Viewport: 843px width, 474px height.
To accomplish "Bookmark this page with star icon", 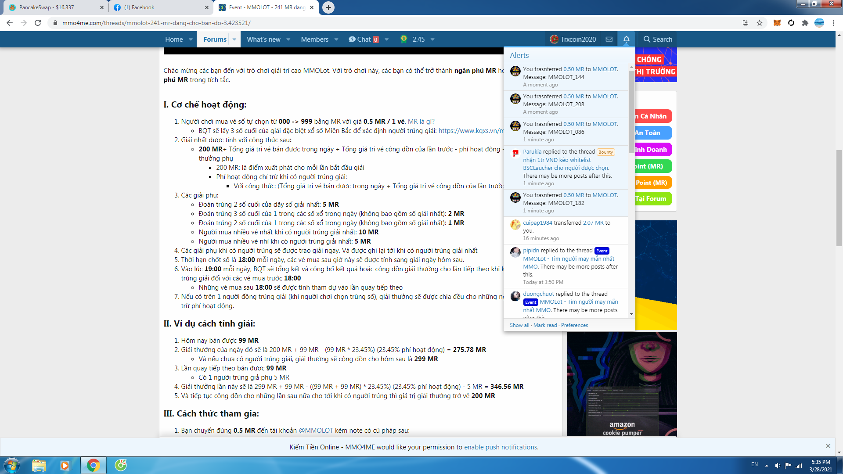I will pyautogui.click(x=760, y=23).
